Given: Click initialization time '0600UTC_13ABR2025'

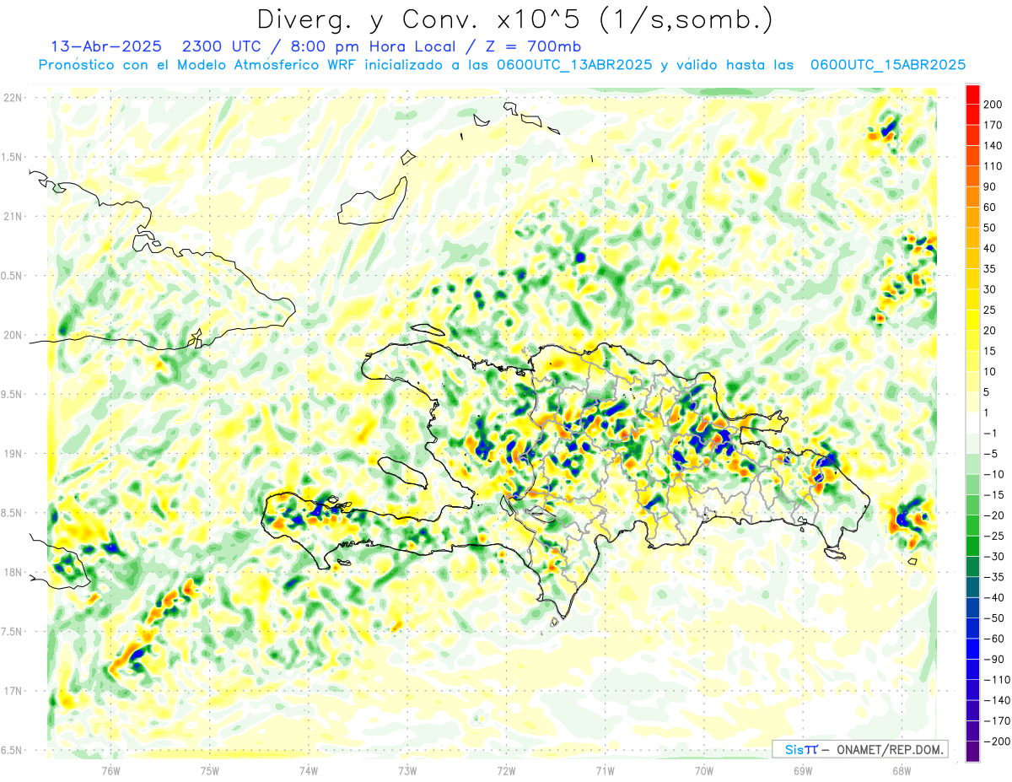Looking at the screenshot, I should click(x=573, y=65).
